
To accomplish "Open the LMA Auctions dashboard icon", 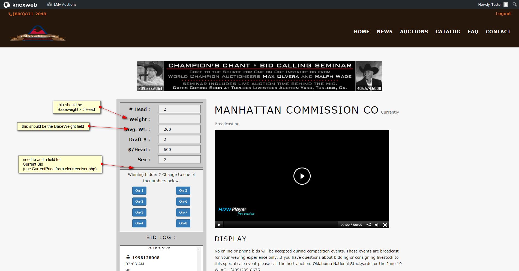I will [49, 4].
